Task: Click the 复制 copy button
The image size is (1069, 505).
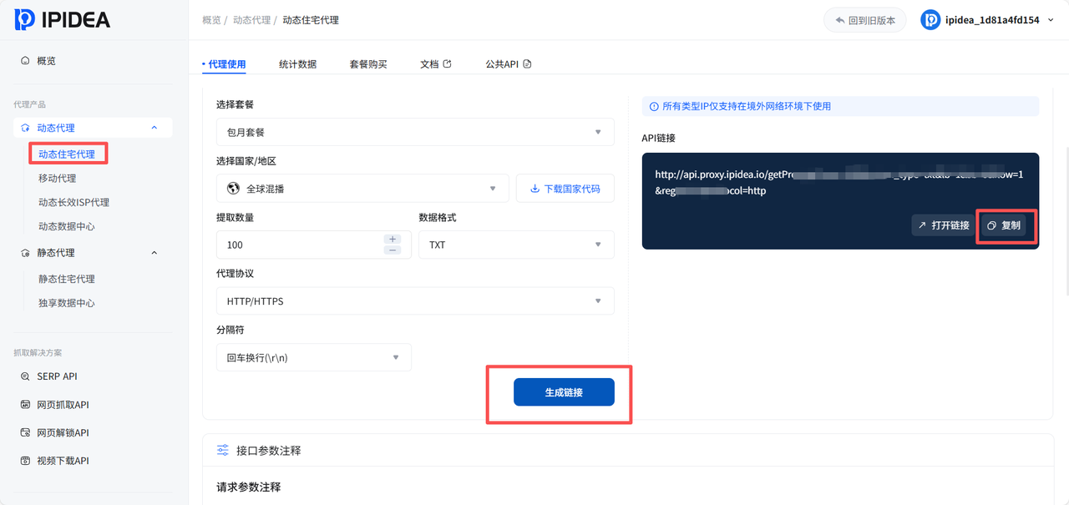Action: point(1004,225)
